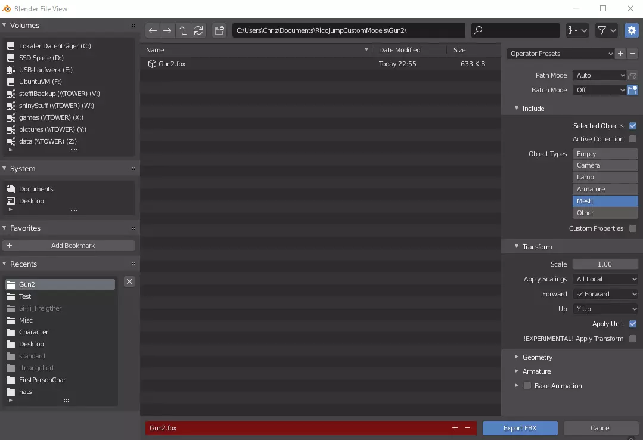This screenshot has width=643, height=440.
Task: Open Operator Presets dropdown
Action: coord(560,54)
